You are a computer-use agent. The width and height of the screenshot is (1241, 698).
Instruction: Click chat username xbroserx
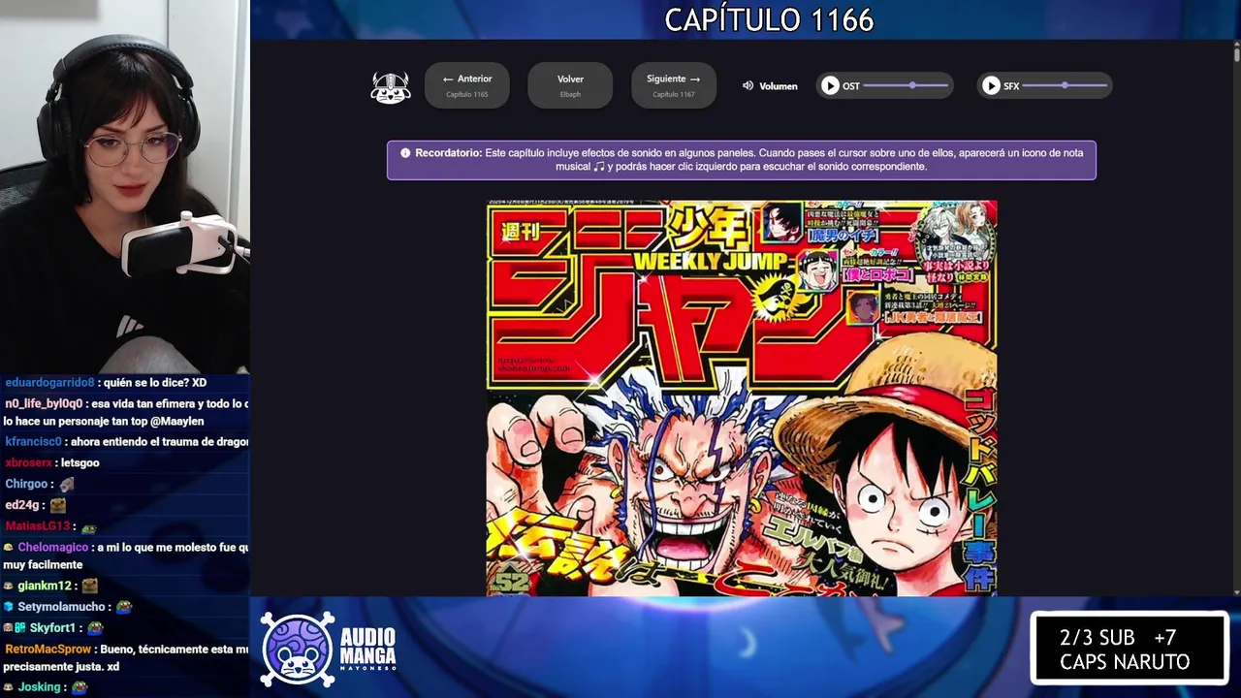[x=29, y=462]
